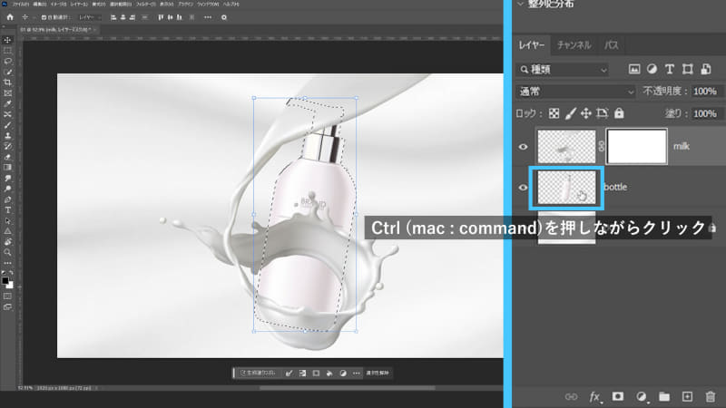Toggle lock transparent pixels
The image size is (726, 408).
coord(554,113)
